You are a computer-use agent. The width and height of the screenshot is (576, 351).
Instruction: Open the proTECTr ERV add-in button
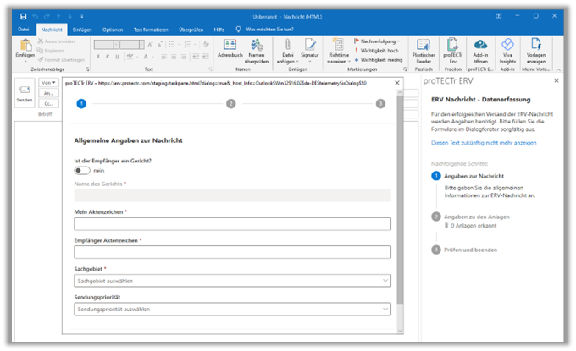453,48
